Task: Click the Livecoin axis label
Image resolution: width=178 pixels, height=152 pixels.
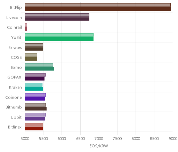Action: coord(14,18)
